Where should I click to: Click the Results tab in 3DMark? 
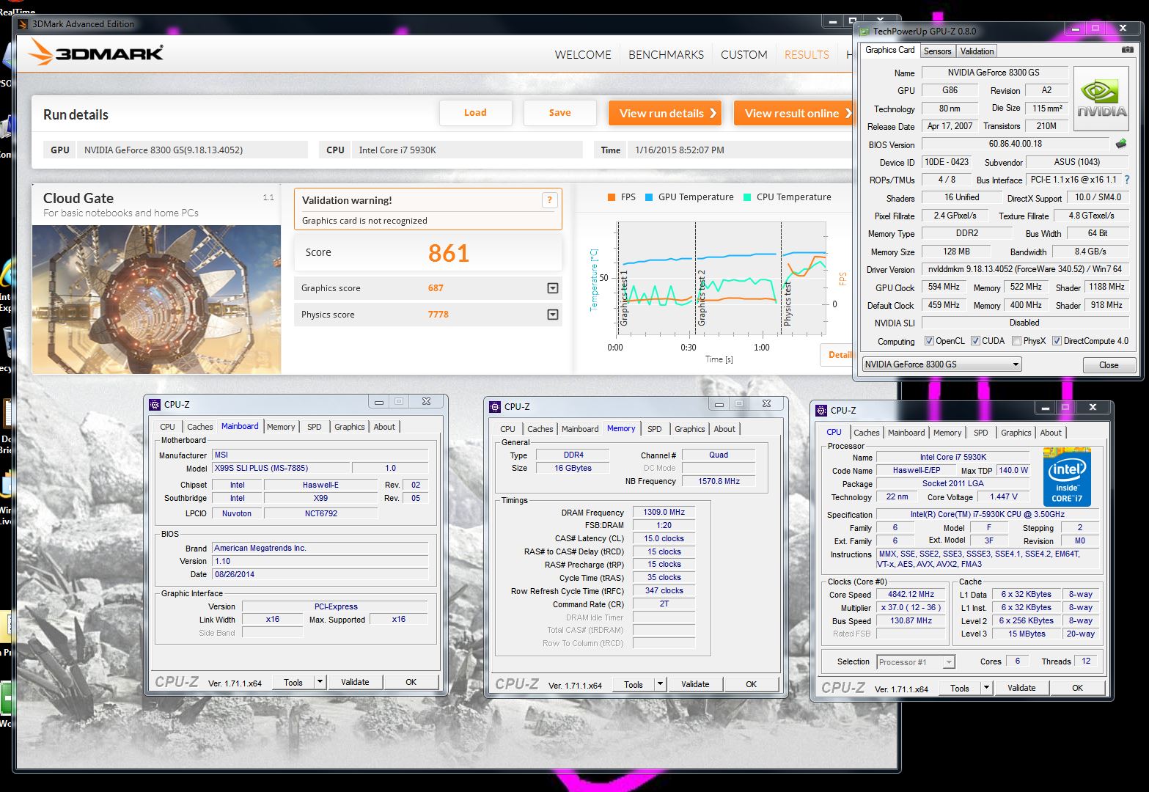click(x=807, y=54)
